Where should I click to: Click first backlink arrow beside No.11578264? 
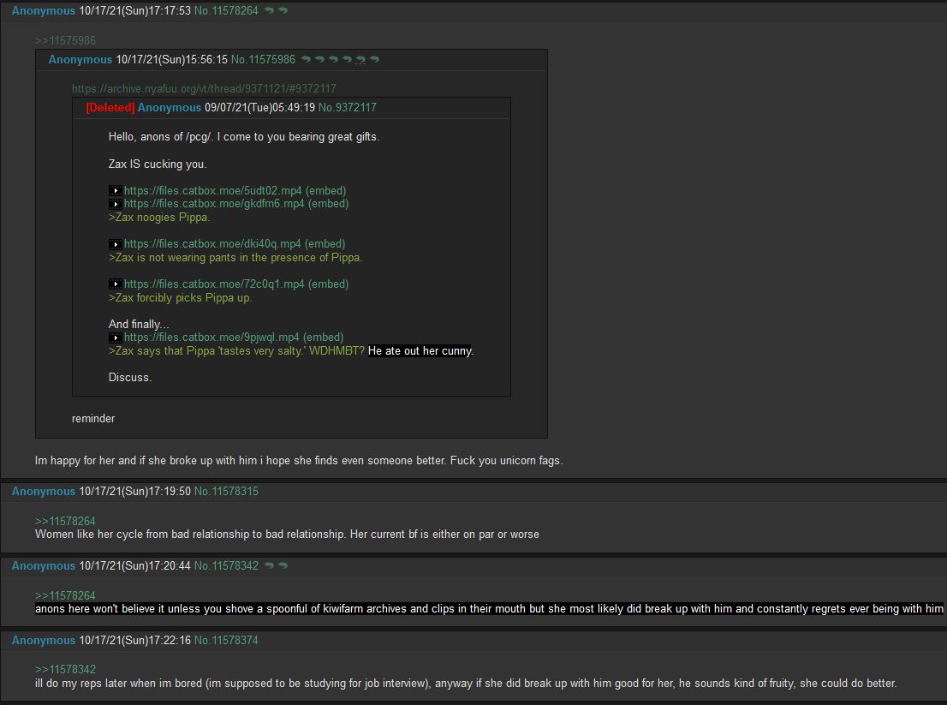coord(269,10)
